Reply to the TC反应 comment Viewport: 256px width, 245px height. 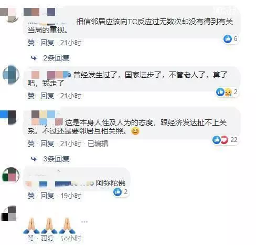coord(47,43)
